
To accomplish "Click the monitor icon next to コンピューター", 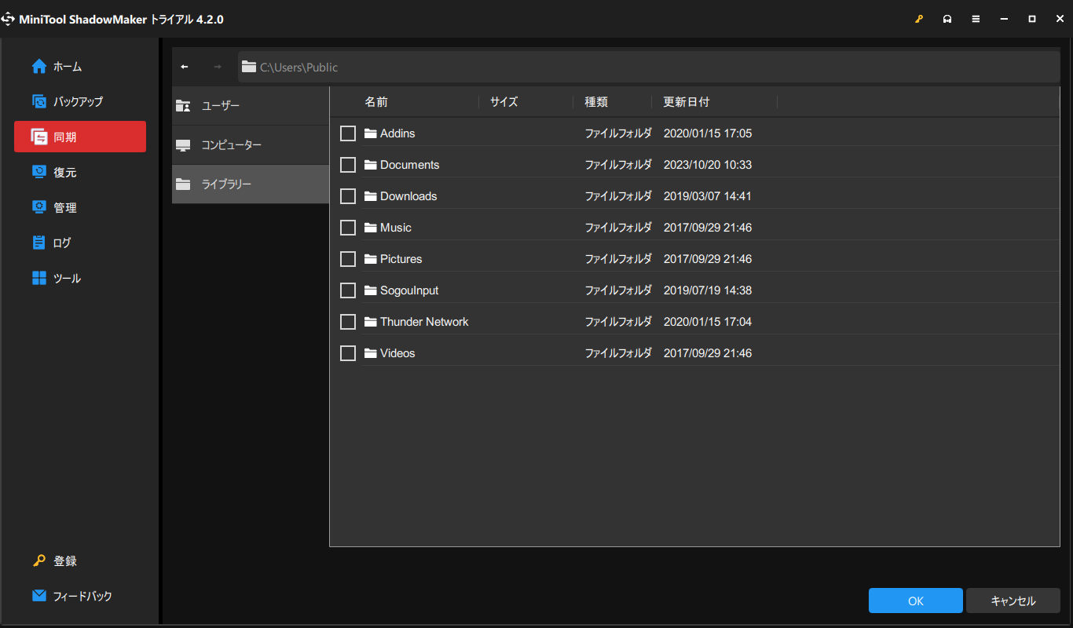I will pyautogui.click(x=183, y=145).
